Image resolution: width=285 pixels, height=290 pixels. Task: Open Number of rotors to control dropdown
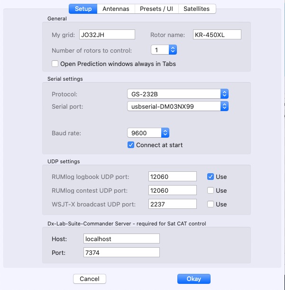[x=164, y=50]
